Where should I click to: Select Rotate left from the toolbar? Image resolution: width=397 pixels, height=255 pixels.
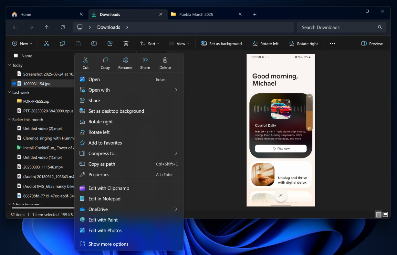click(266, 43)
